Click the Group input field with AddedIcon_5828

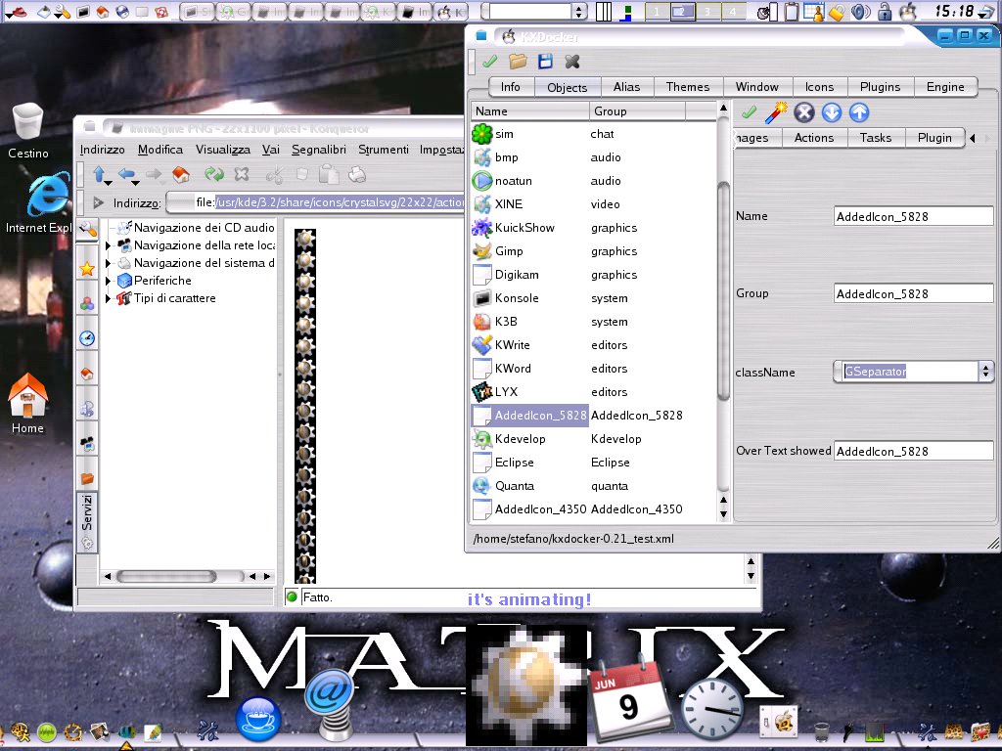click(x=913, y=293)
